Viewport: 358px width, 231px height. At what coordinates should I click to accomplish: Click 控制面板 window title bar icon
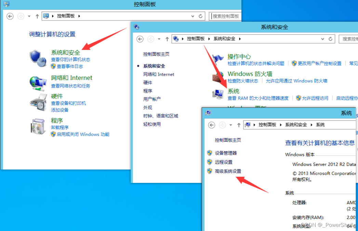[x=6, y=4]
